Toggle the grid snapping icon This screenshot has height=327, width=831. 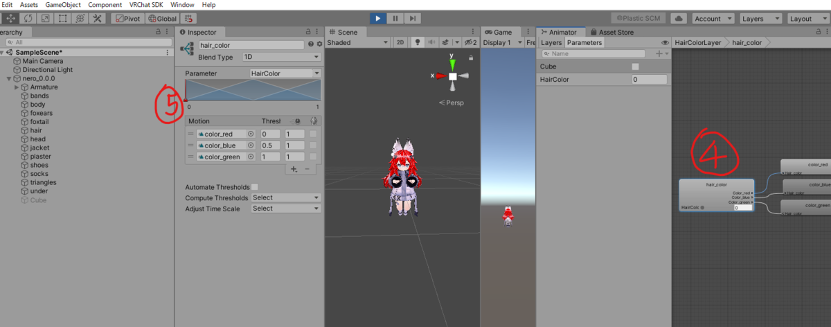tap(189, 19)
